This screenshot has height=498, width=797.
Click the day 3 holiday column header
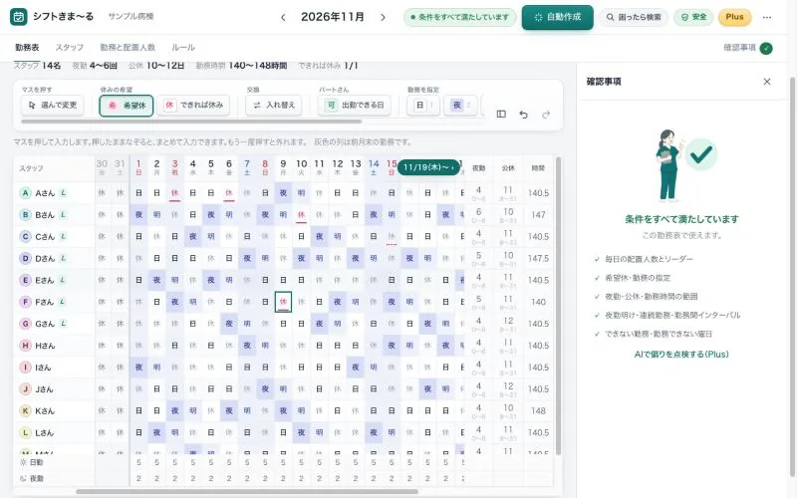(175, 167)
